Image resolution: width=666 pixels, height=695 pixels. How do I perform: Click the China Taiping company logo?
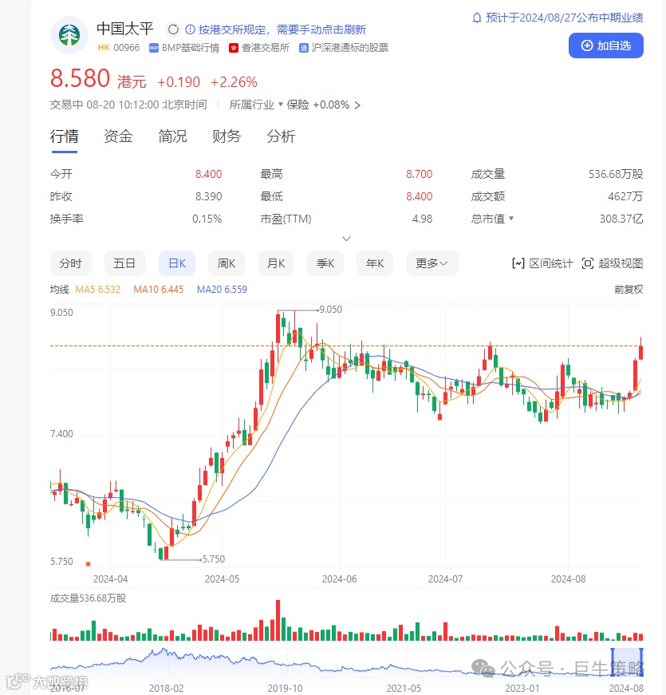tap(69, 35)
